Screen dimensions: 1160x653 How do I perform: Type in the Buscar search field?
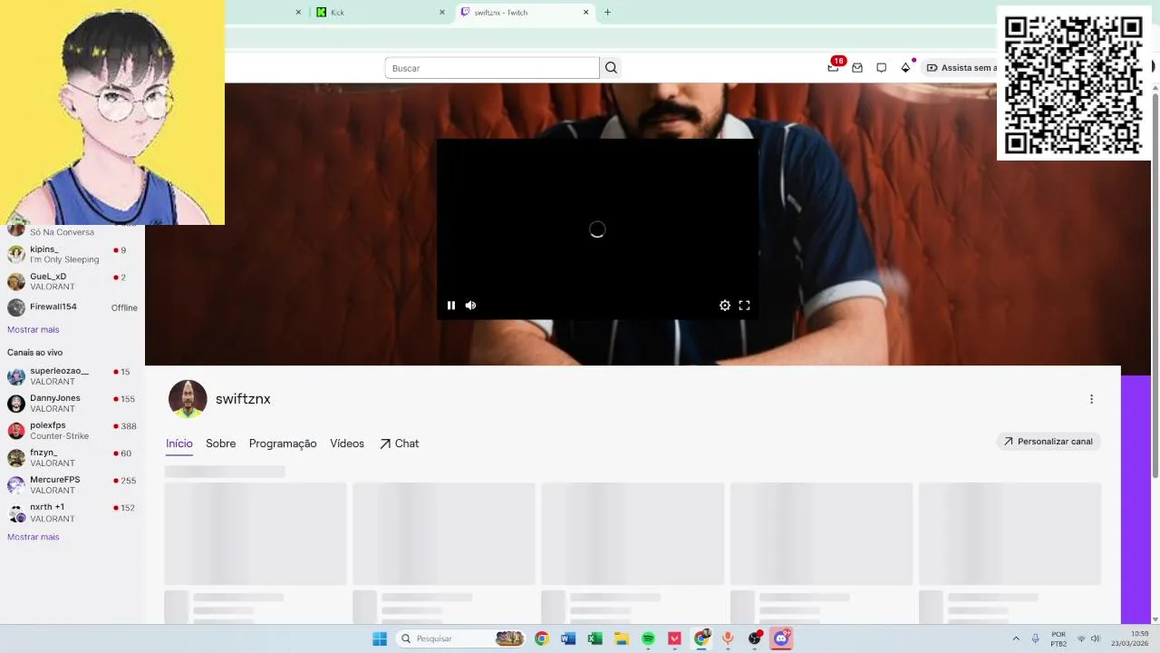click(x=492, y=68)
